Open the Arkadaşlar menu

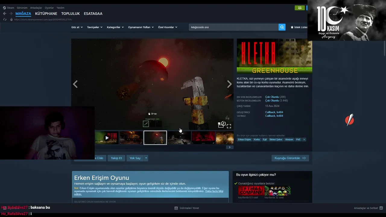(36, 8)
